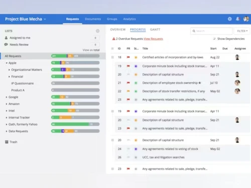Click the grey flag on request 24
The height and width of the screenshot is (188, 251).
[129, 149]
